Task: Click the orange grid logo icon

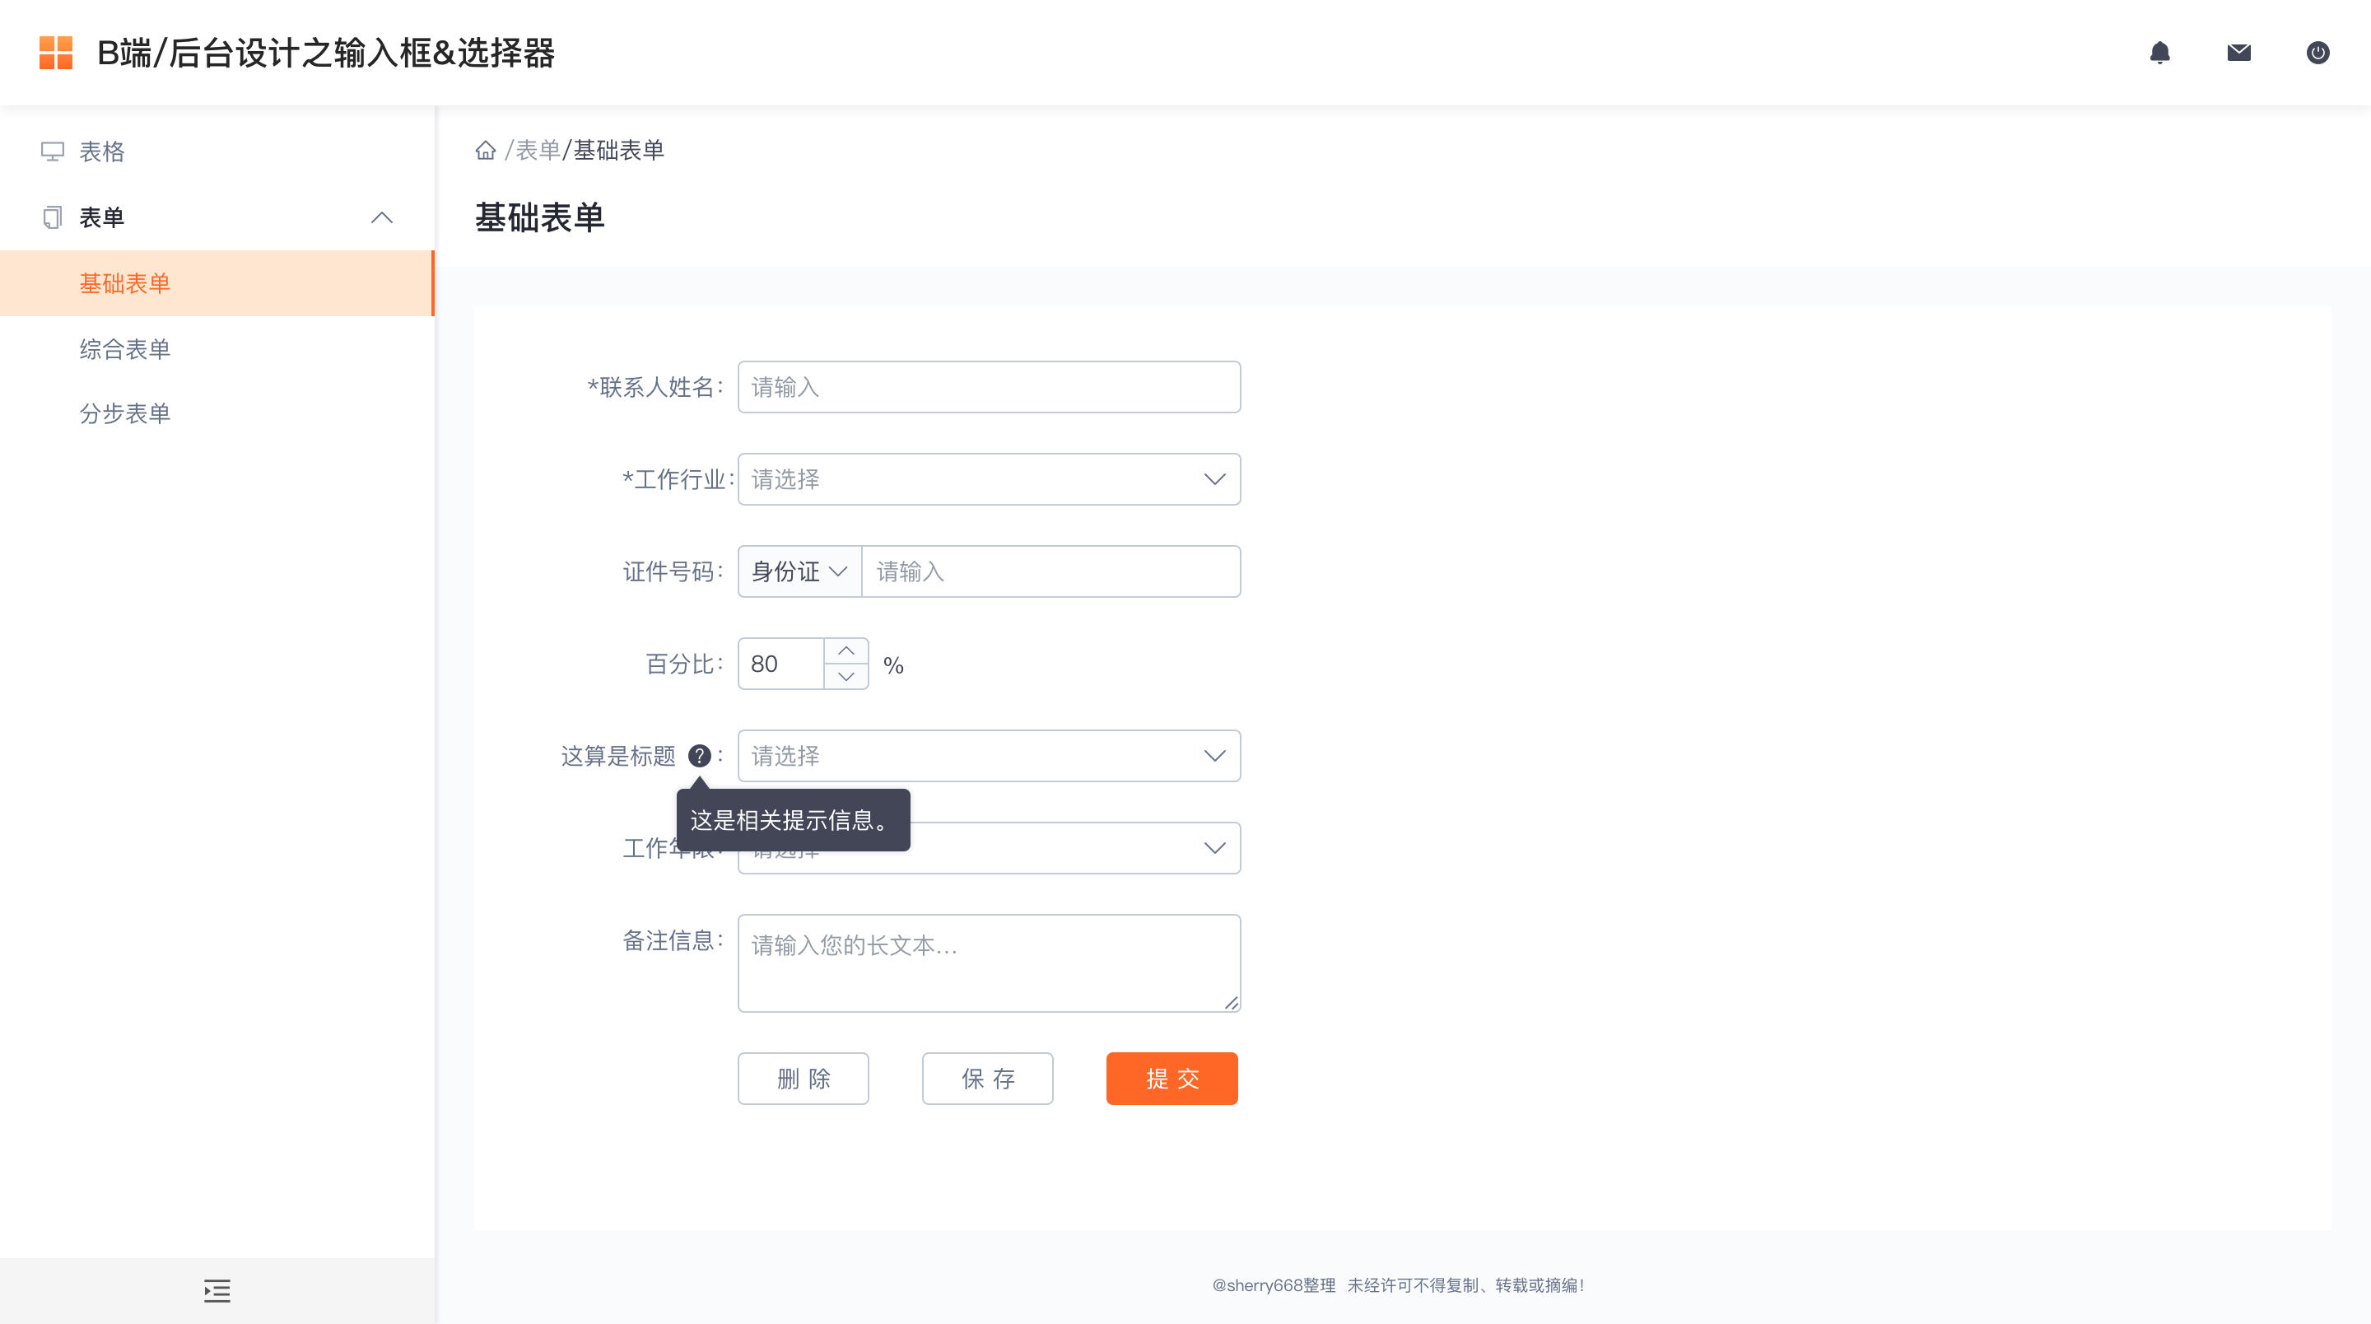Action: (56, 53)
